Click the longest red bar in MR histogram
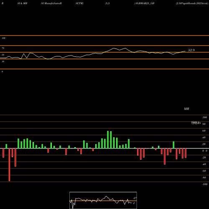Image resolution: width=209 pixels, height=209 pixels. pyautogui.click(x=9, y=165)
